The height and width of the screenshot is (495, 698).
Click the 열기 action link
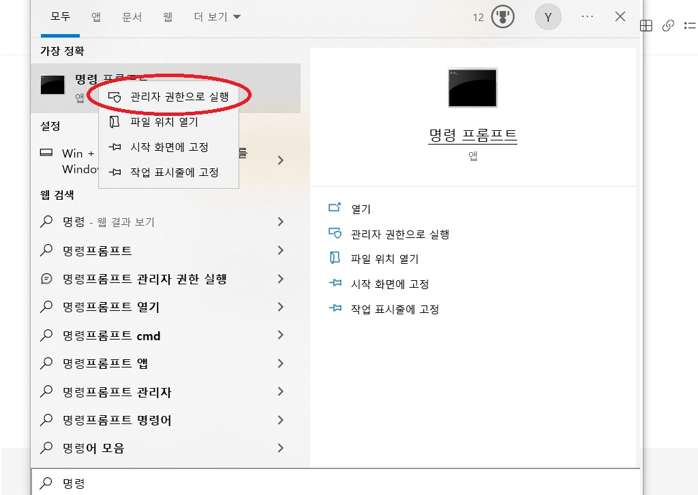359,208
